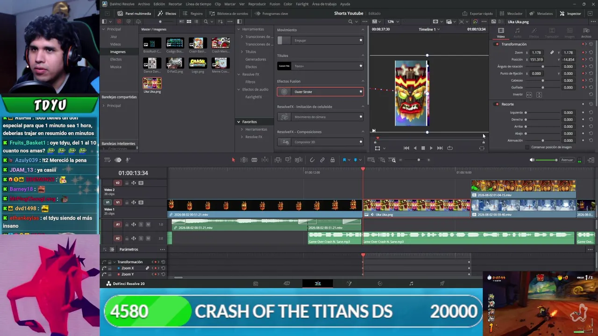Open Biblioteca de sonidos panel
This screenshot has height=336, width=598.
point(229,14)
